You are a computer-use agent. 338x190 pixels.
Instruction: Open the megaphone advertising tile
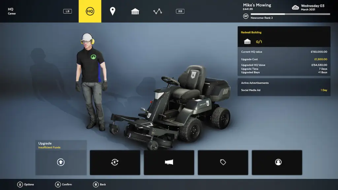pos(169,162)
